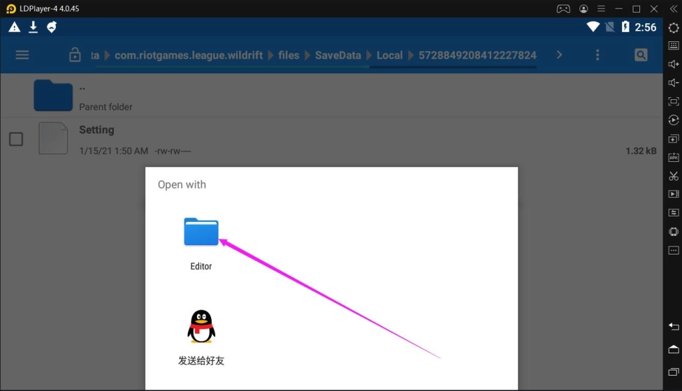Toggle LDPlayer full screen
The height and width of the screenshot is (391, 682).
click(x=673, y=101)
